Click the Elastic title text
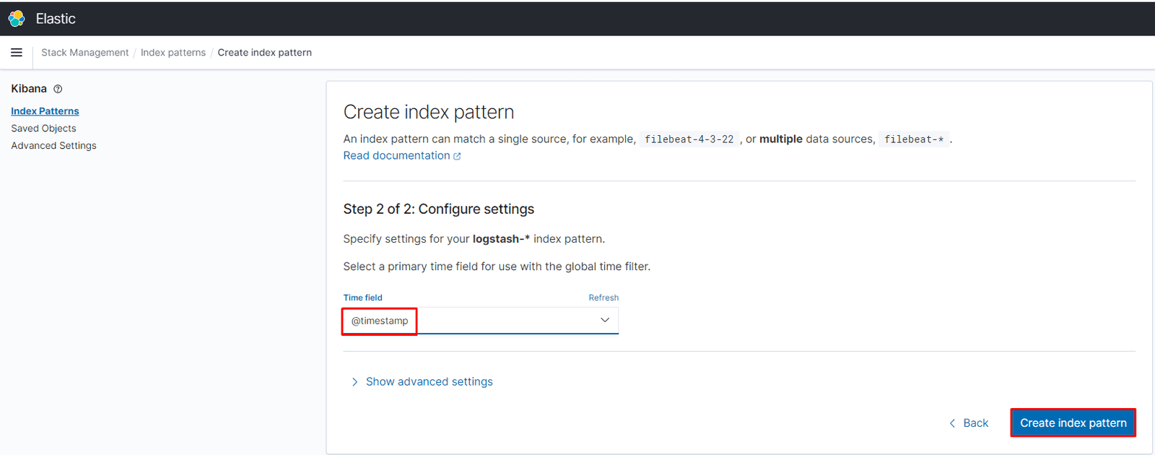This screenshot has width=1155, height=455. pyautogui.click(x=56, y=19)
